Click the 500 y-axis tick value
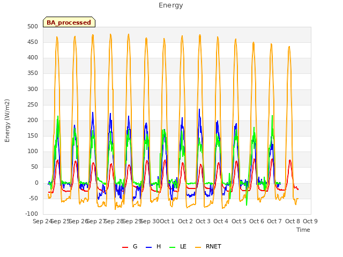 pyautogui.click(x=33, y=26)
